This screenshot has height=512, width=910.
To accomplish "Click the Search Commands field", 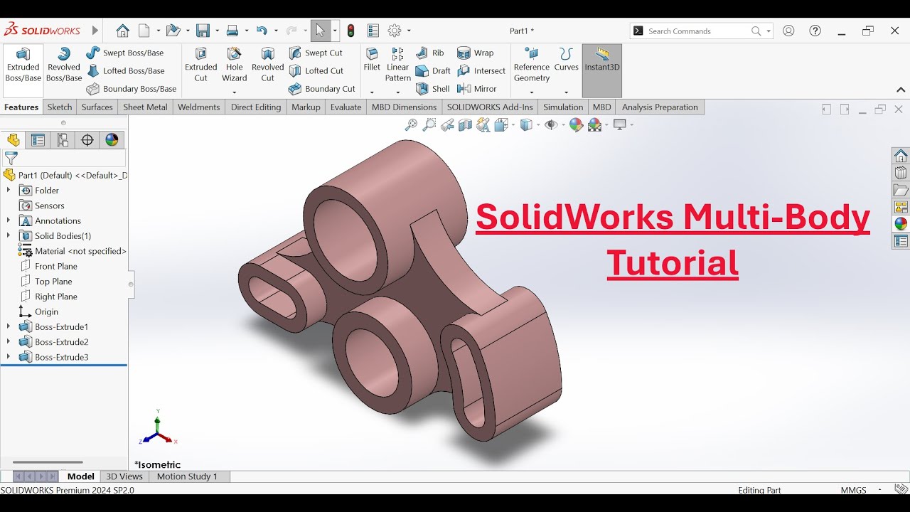I will click(701, 31).
